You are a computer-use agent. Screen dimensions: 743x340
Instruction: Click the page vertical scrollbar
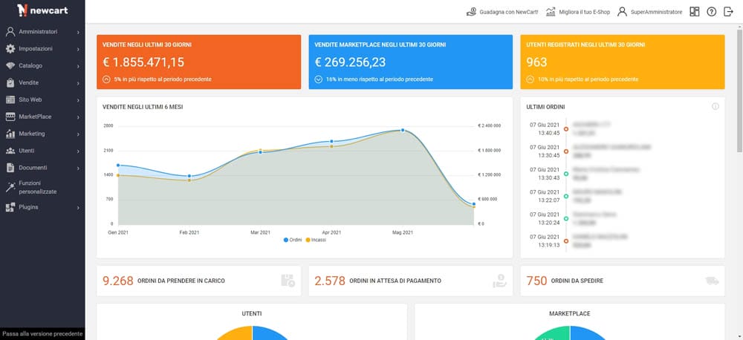(x=738, y=89)
